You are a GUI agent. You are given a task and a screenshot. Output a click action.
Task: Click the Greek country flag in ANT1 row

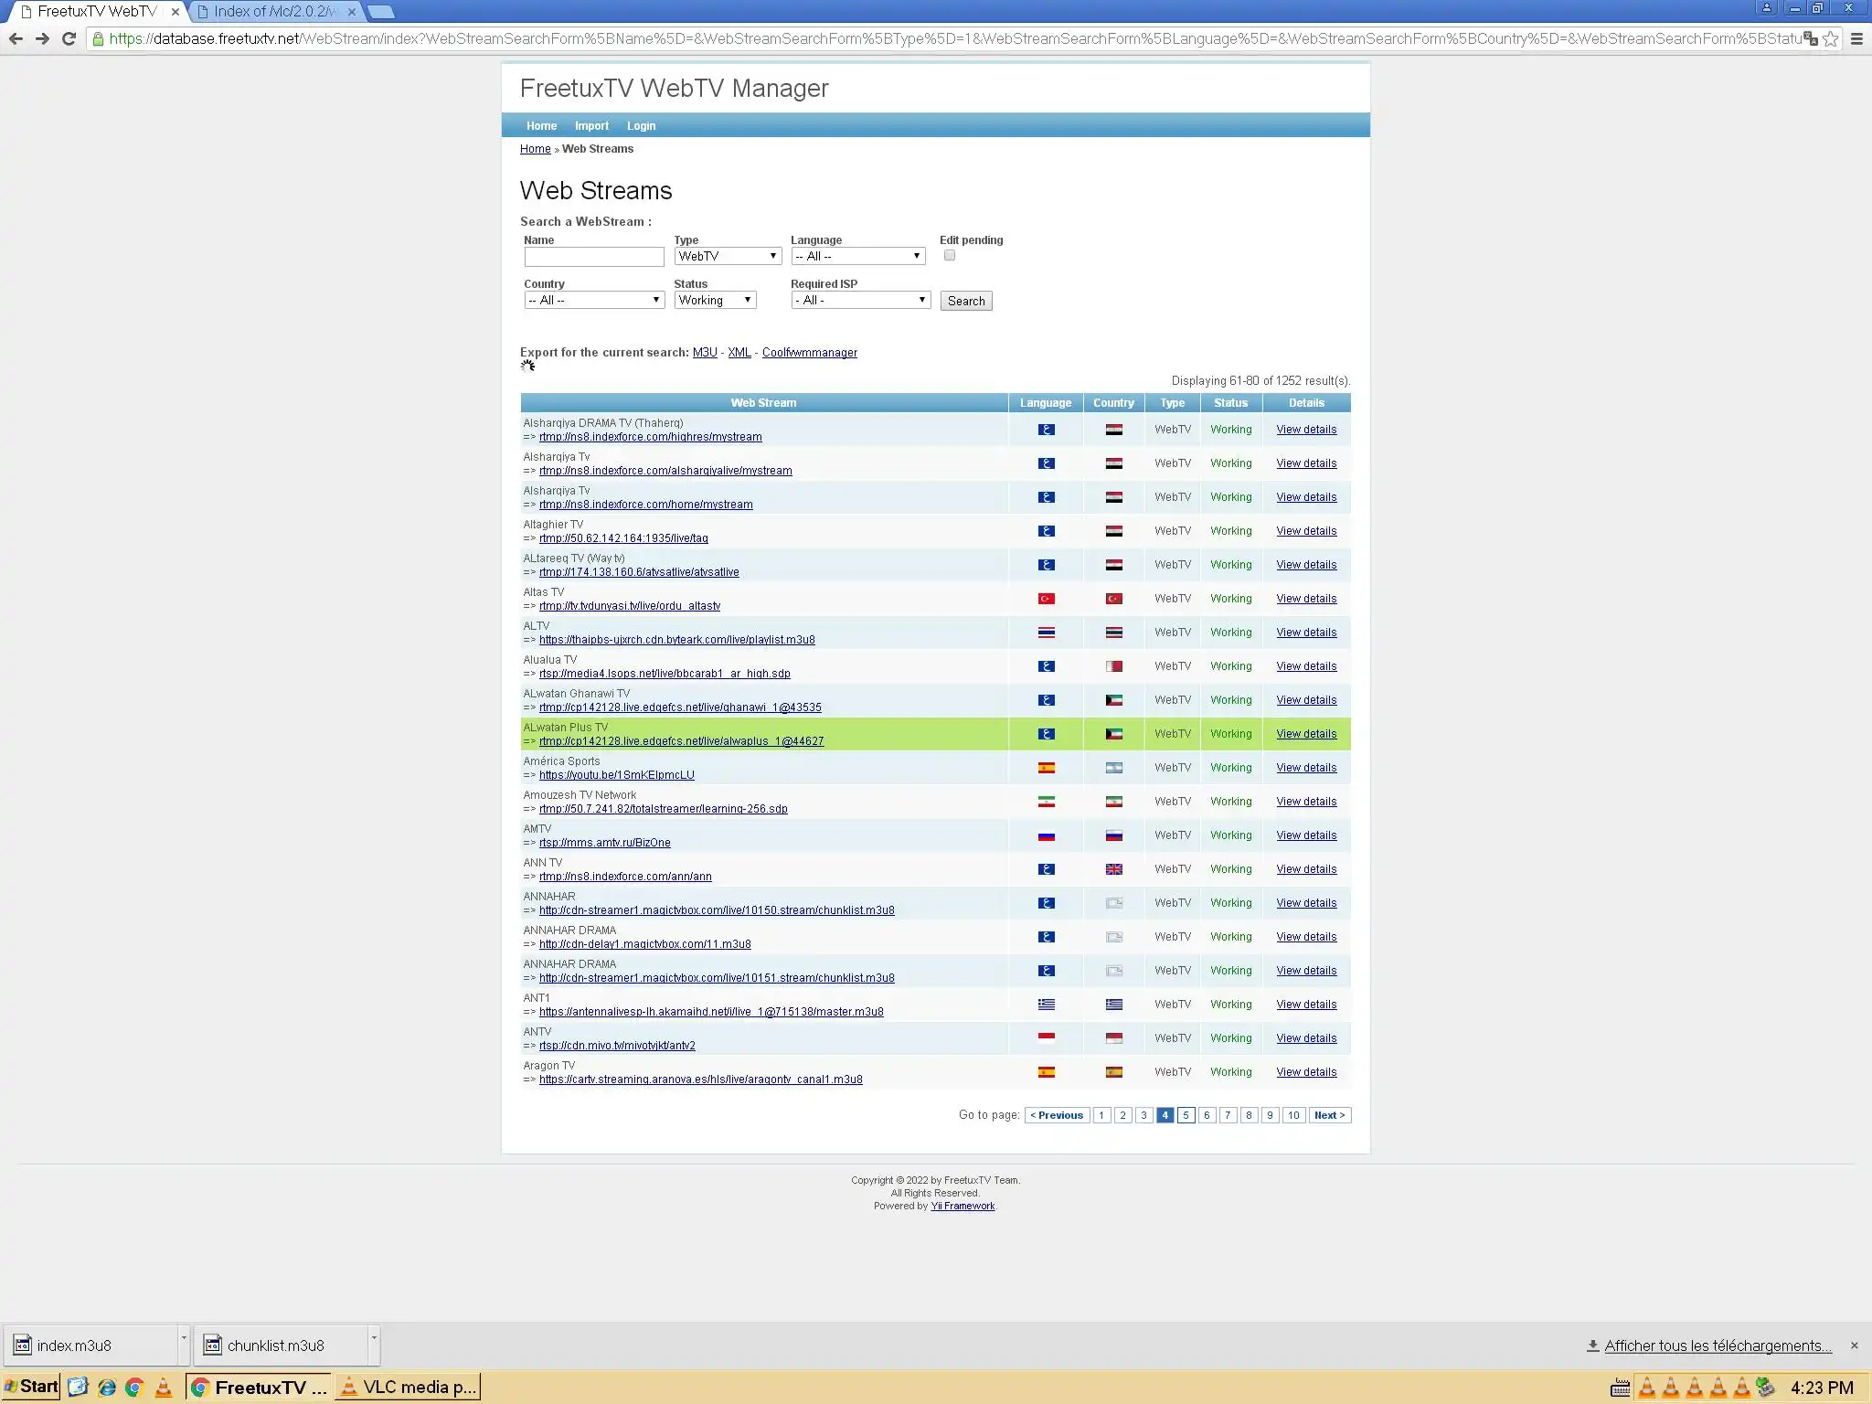[1113, 1005]
